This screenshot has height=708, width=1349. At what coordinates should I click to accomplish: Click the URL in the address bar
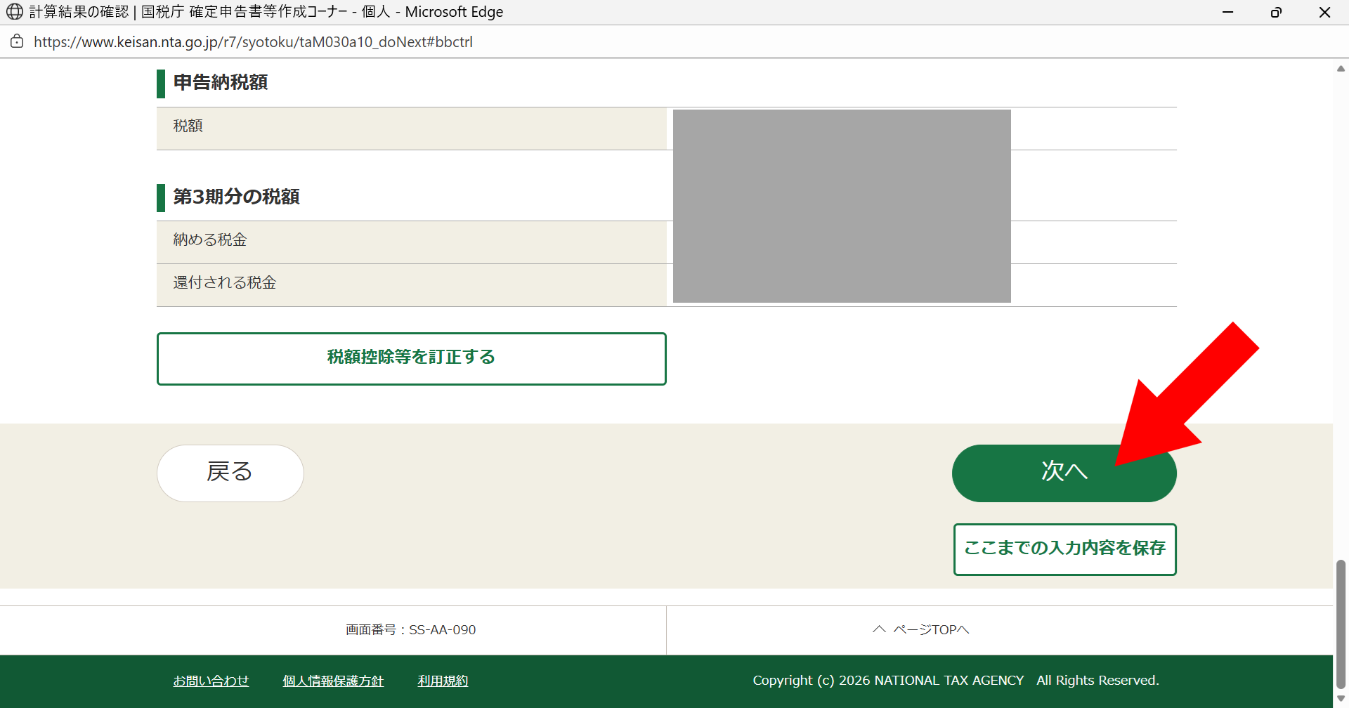(253, 42)
